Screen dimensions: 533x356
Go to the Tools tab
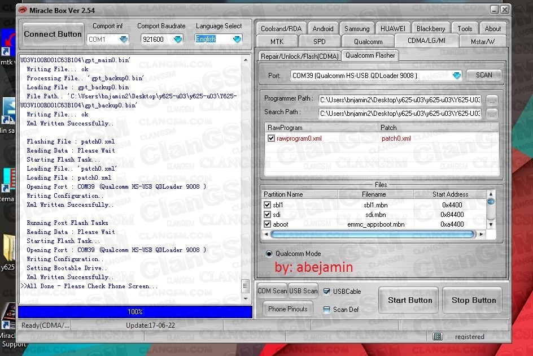[465, 29]
